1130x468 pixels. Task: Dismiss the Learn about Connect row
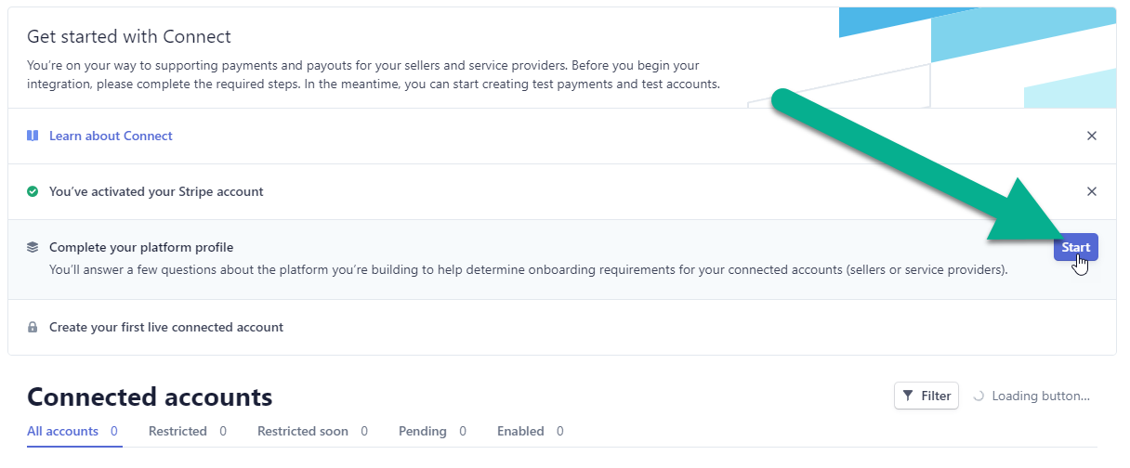pyautogui.click(x=1092, y=136)
